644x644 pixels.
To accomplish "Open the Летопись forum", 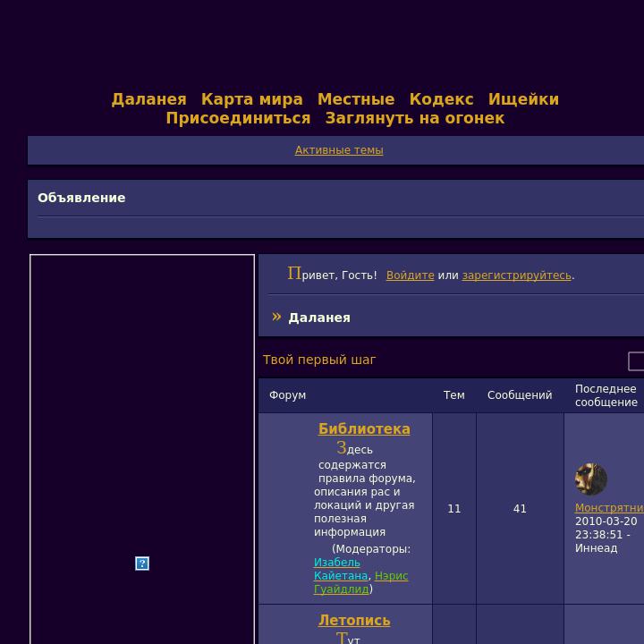I will tap(354, 620).
